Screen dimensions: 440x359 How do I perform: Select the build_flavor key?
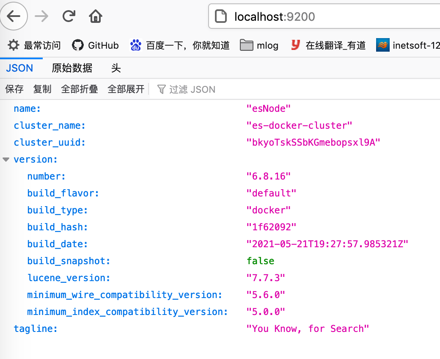63,193
